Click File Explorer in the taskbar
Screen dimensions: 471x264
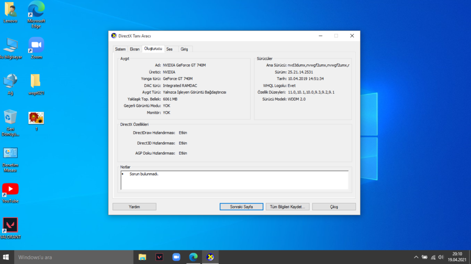[142, 257]
